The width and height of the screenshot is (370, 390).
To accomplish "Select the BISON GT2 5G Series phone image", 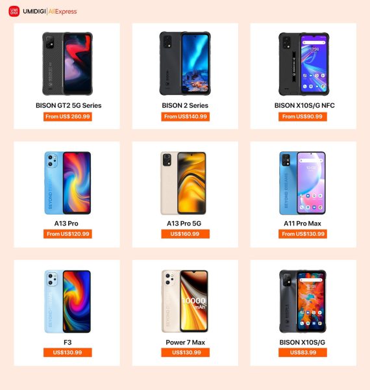I will click(68, 64).
